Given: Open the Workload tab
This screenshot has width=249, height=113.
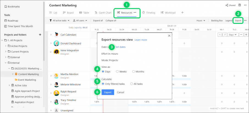Looking at the screenshot, I should coord(168,13).
